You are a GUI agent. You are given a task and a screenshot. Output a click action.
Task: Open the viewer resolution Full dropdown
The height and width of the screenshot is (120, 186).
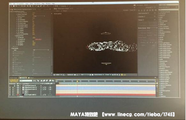(85, 75)
